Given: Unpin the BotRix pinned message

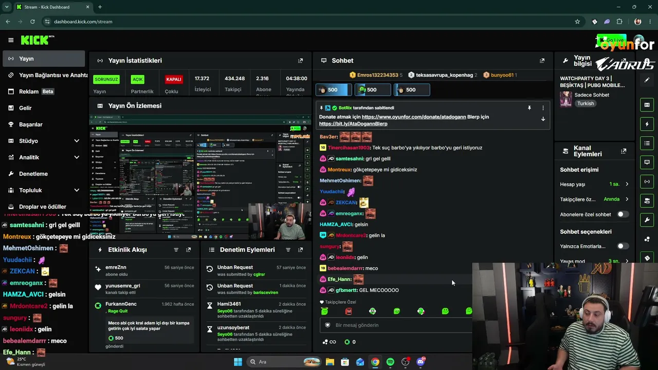Looking at the screenshot, I should click(x=529, y=108).
